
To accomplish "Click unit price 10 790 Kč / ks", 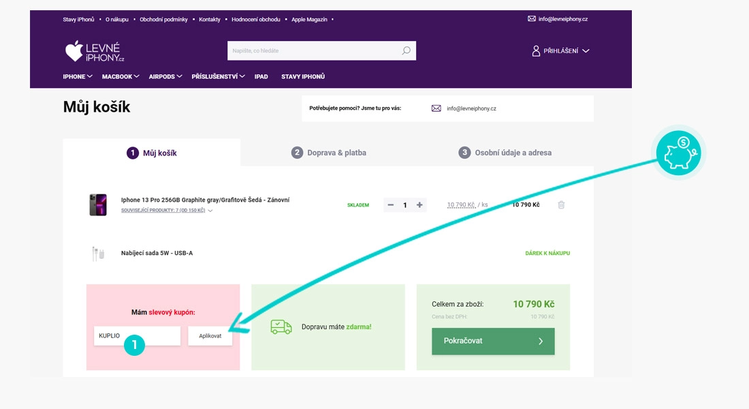I will pyautogui.click(x=467, y=204).
